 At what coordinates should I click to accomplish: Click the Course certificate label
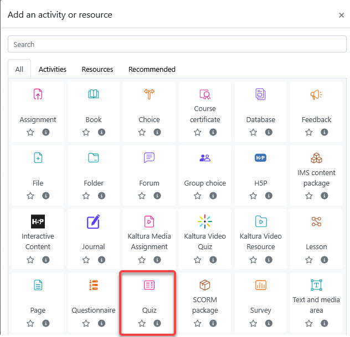click(x=205, y=114)
